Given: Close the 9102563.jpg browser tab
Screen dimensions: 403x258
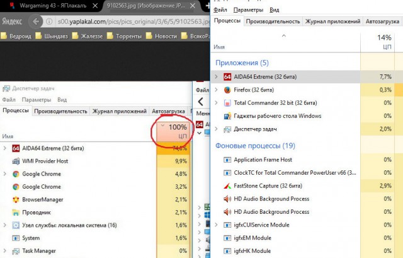Looking at the screenshot, I should 193,6.
